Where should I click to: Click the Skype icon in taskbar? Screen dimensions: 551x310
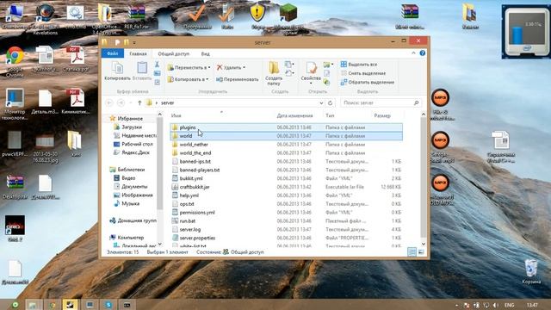(108, 304)
